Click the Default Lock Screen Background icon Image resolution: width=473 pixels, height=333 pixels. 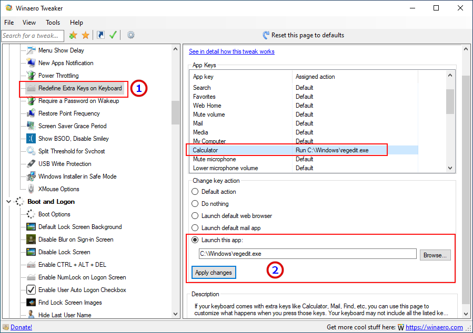pyautogui.click(x=31, y=227)
